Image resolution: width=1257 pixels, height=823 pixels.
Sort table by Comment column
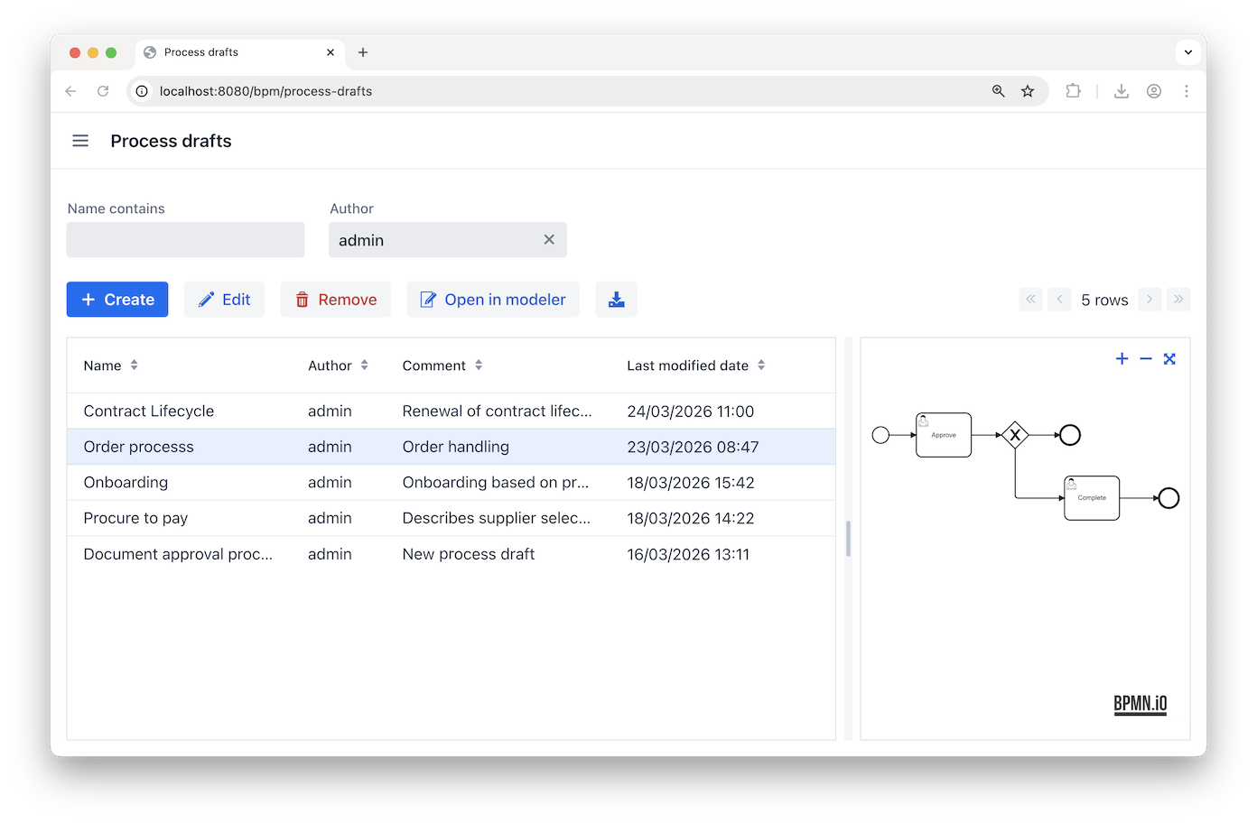pos(479,365)
